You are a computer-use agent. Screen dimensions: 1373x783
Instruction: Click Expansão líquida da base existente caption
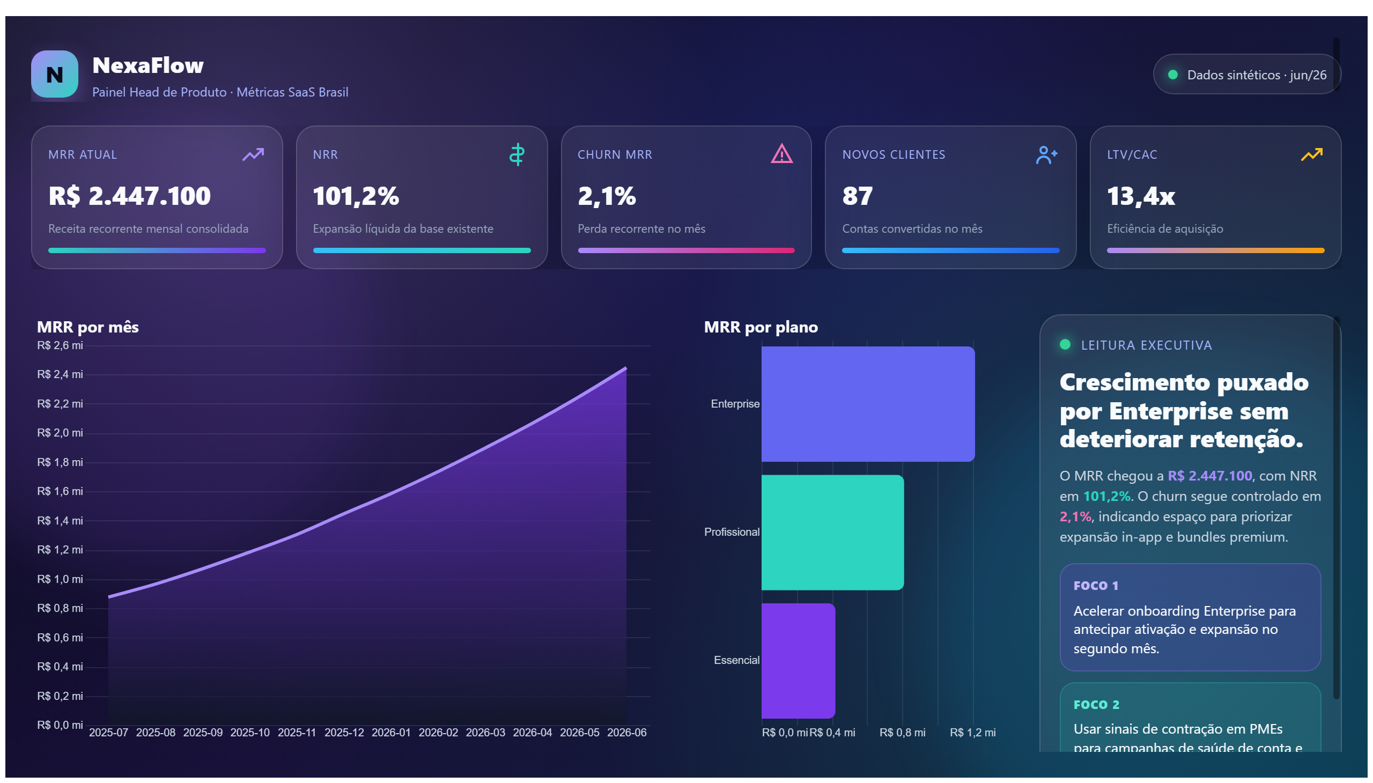(x=403, y=228)
